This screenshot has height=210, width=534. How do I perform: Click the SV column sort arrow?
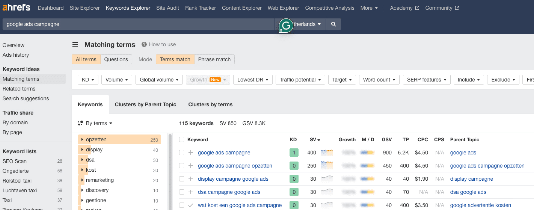(x=319, y=140)
